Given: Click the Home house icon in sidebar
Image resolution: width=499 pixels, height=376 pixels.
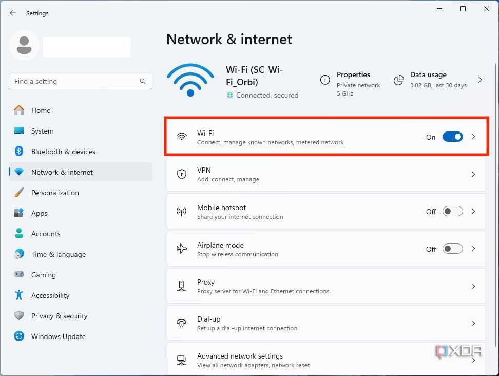Looking at the screenshot, I should click(19, 110).
